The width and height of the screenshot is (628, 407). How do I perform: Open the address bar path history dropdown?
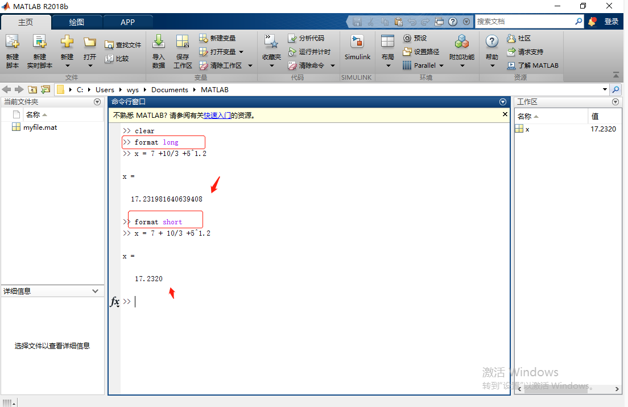click(605, 89)
